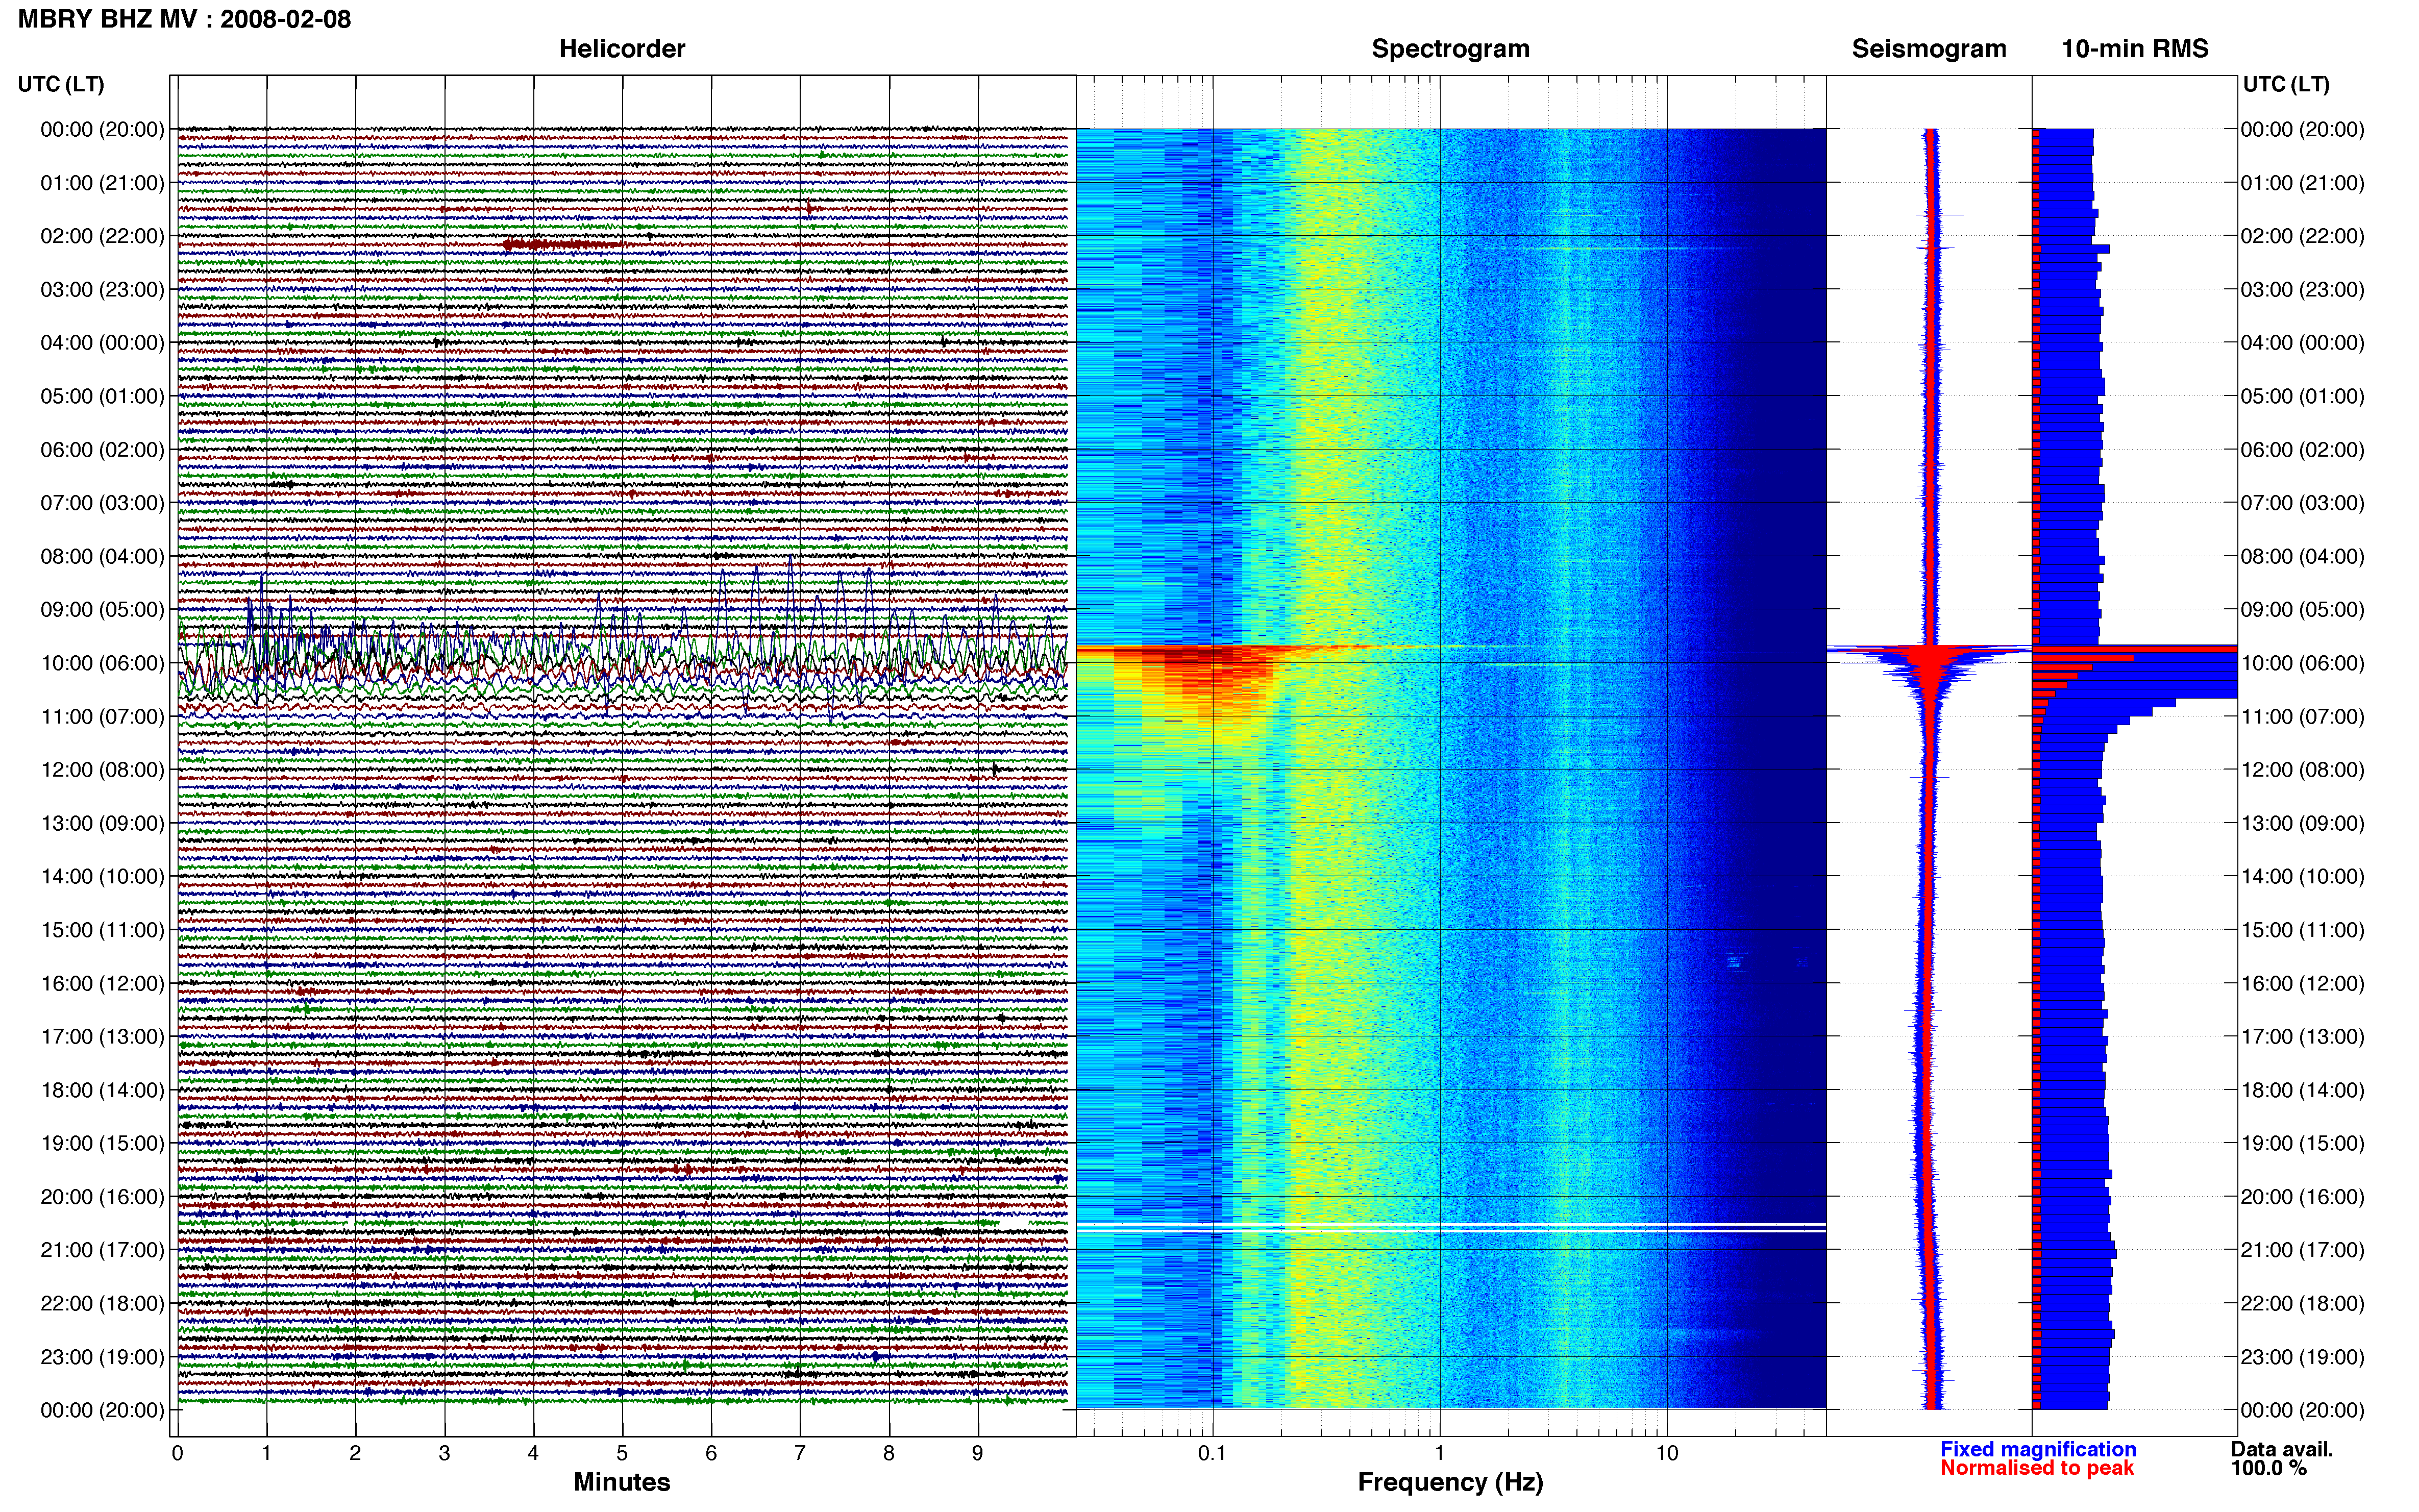Click the 'Data avail.' label
2419x1512 pixels.
[2282, 1449]
